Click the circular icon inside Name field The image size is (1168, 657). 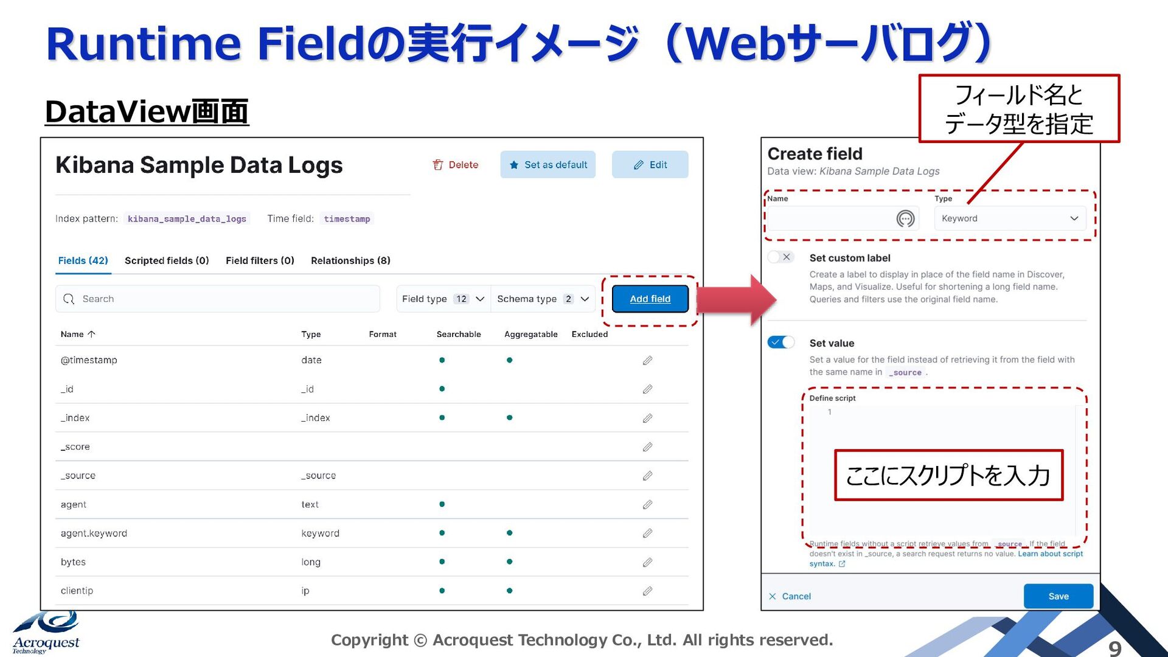coord(905,218)
